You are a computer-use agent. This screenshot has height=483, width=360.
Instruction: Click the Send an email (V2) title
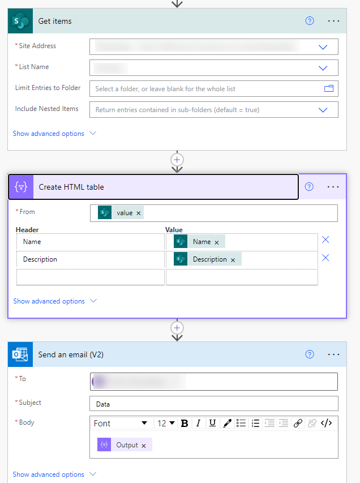click(71, 354)
